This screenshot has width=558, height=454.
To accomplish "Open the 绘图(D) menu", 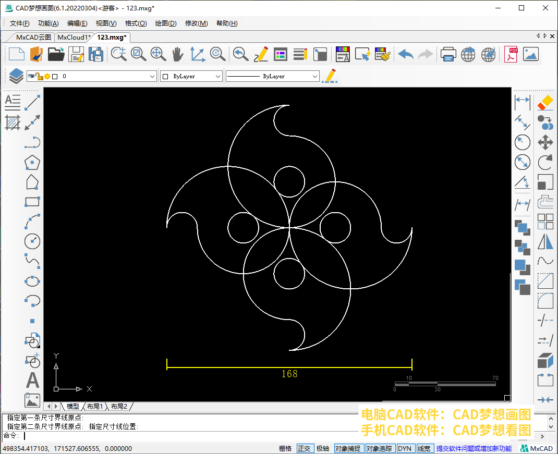I will coord(166,23).
